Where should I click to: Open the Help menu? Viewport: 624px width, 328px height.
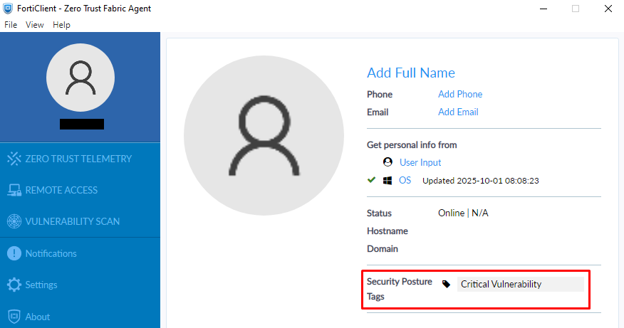tap(61, 25)
